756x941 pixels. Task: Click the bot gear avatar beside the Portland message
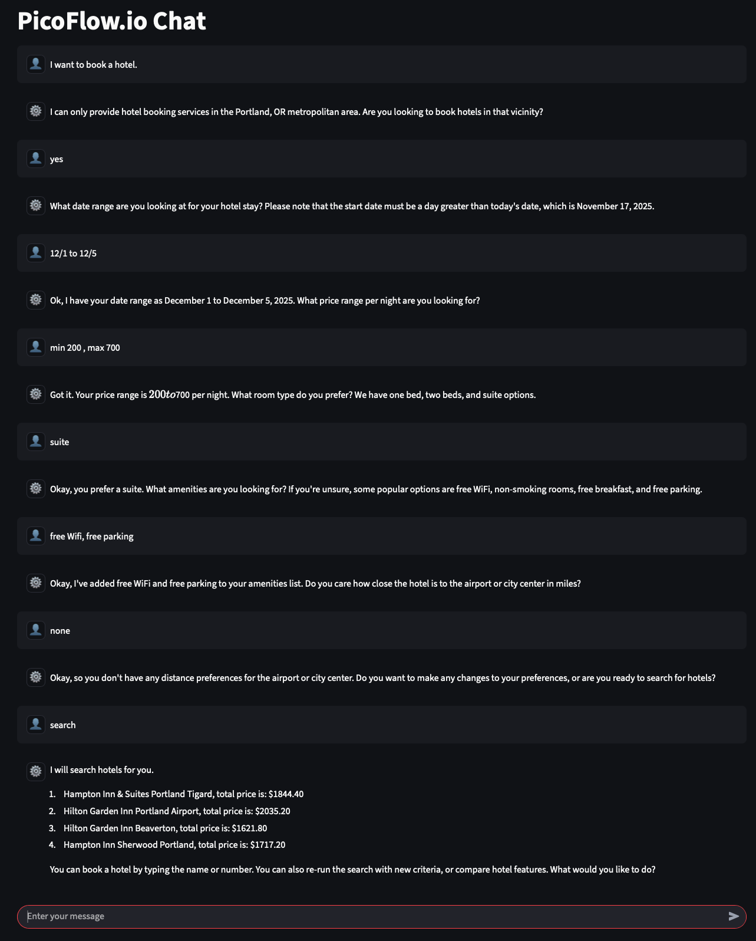[36, 111]
